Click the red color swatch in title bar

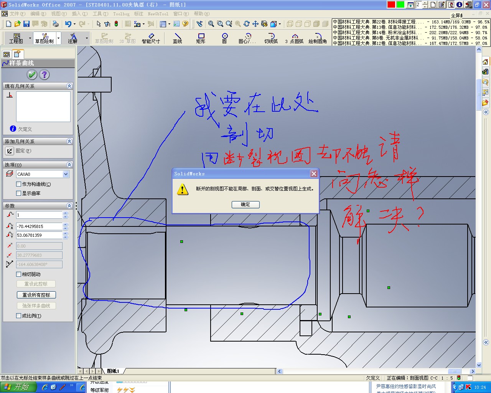click(391, 5)
